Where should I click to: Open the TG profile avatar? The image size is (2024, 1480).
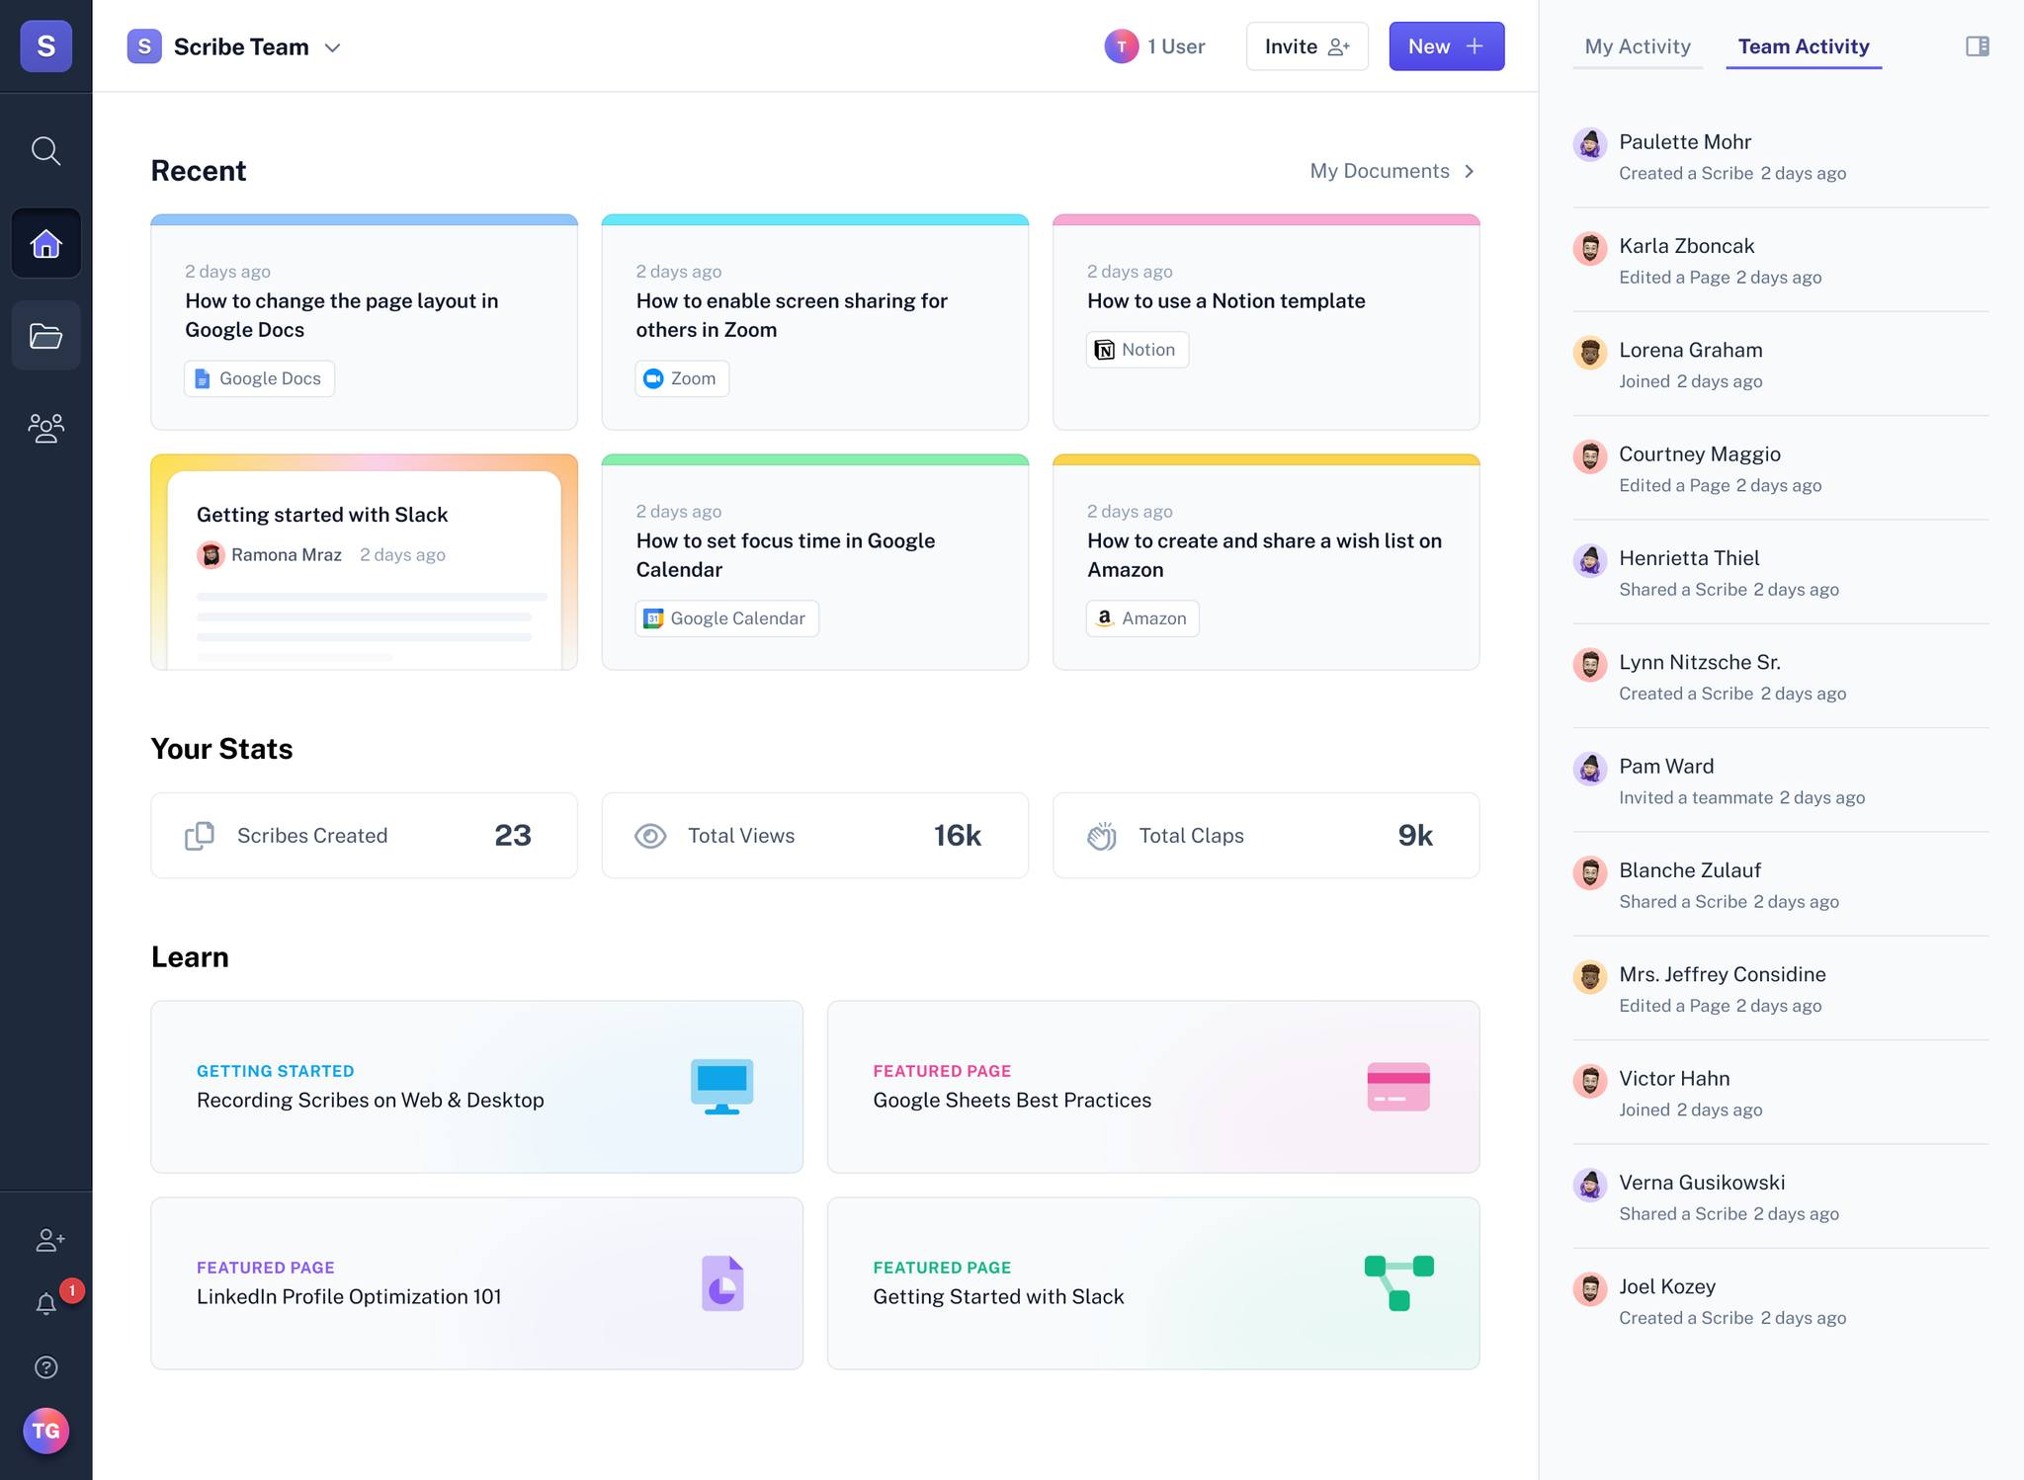pos(45,1431)
